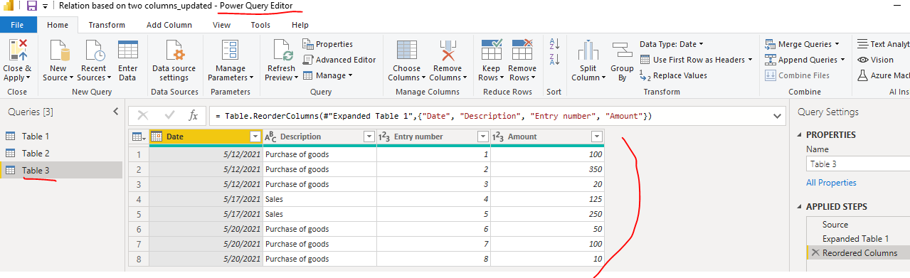Confirm the formula bar edit
The height and width of the screenshot is (278, 910).
click(169, 115)
